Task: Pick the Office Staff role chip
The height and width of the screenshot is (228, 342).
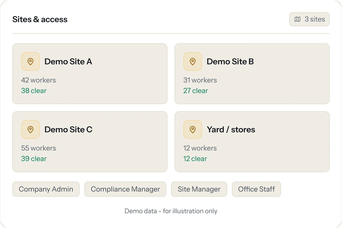Action: (256, 189)
